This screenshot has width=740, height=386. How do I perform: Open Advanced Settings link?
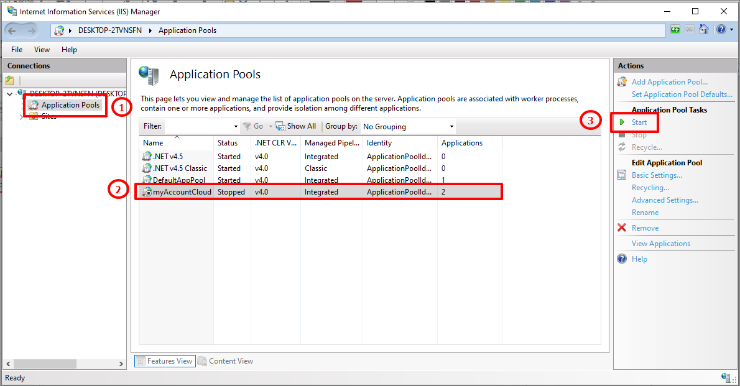(665, 200)
